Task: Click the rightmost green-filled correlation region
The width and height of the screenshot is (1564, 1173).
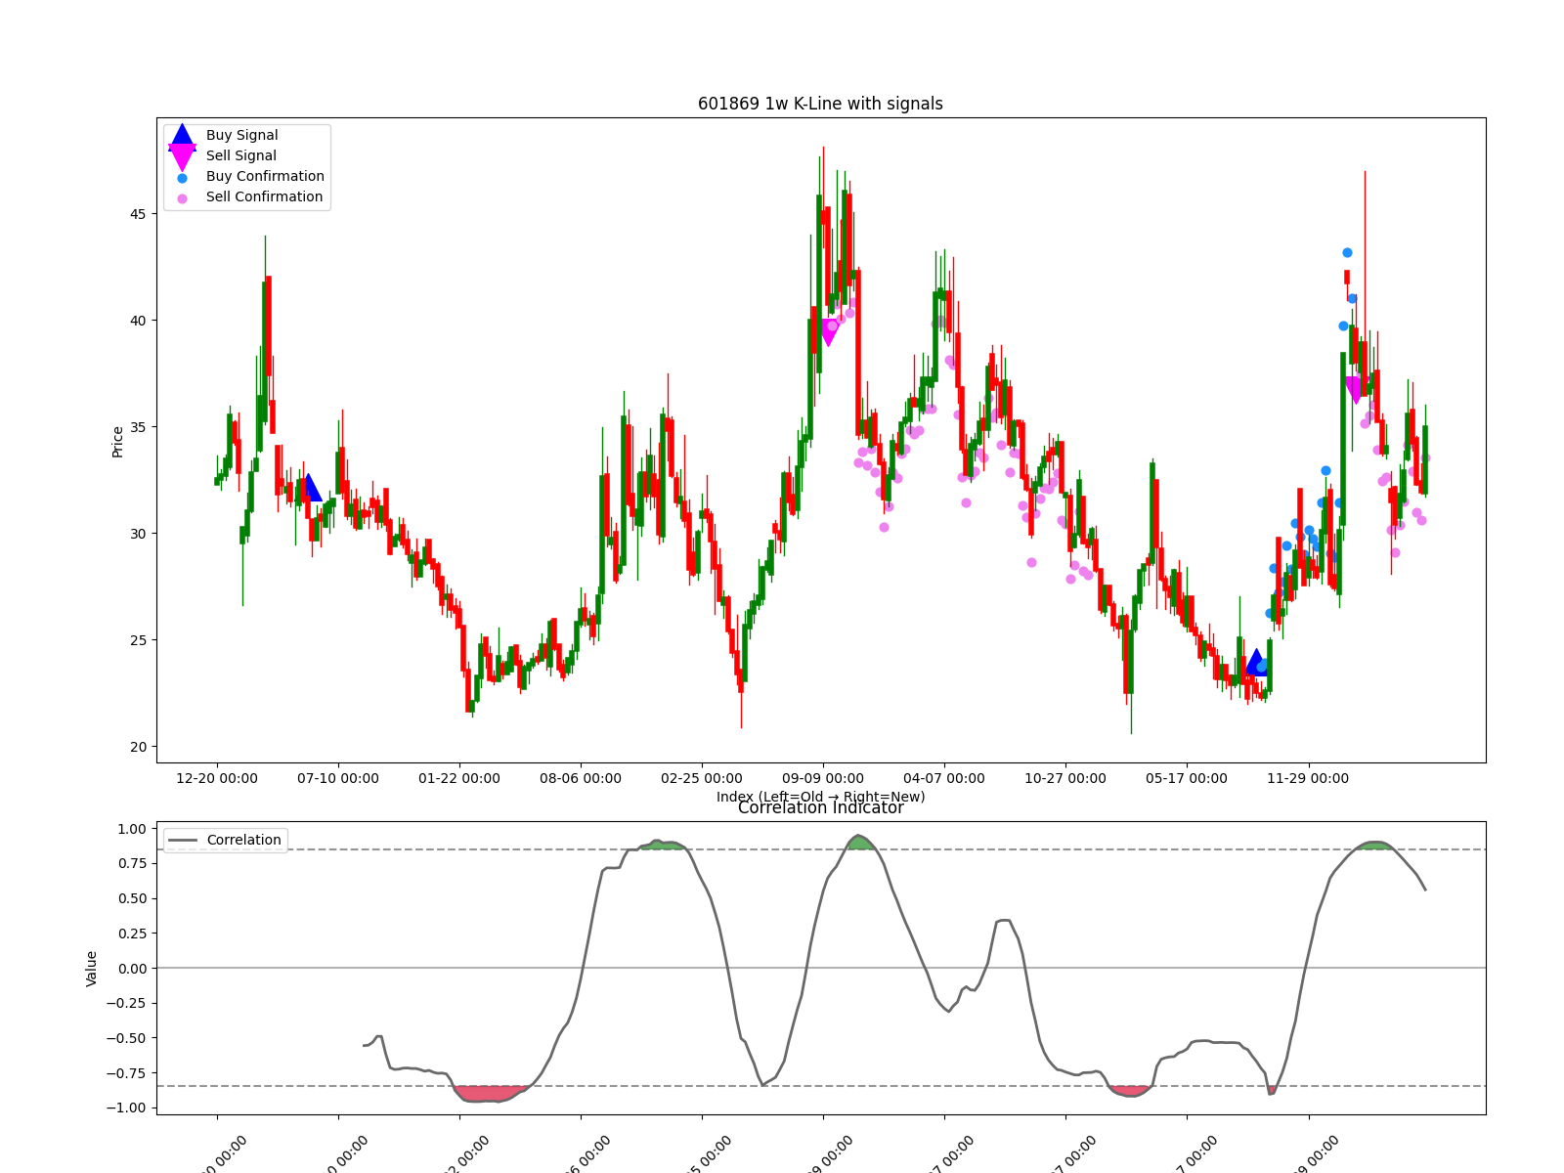Action: (1376, 846)
